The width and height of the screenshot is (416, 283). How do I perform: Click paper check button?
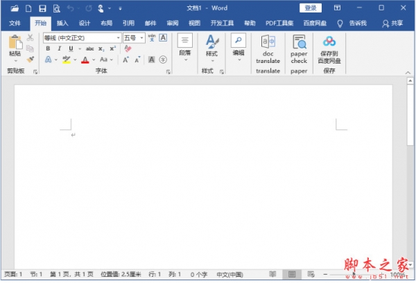pyautogui.click(x=299, y=49)
